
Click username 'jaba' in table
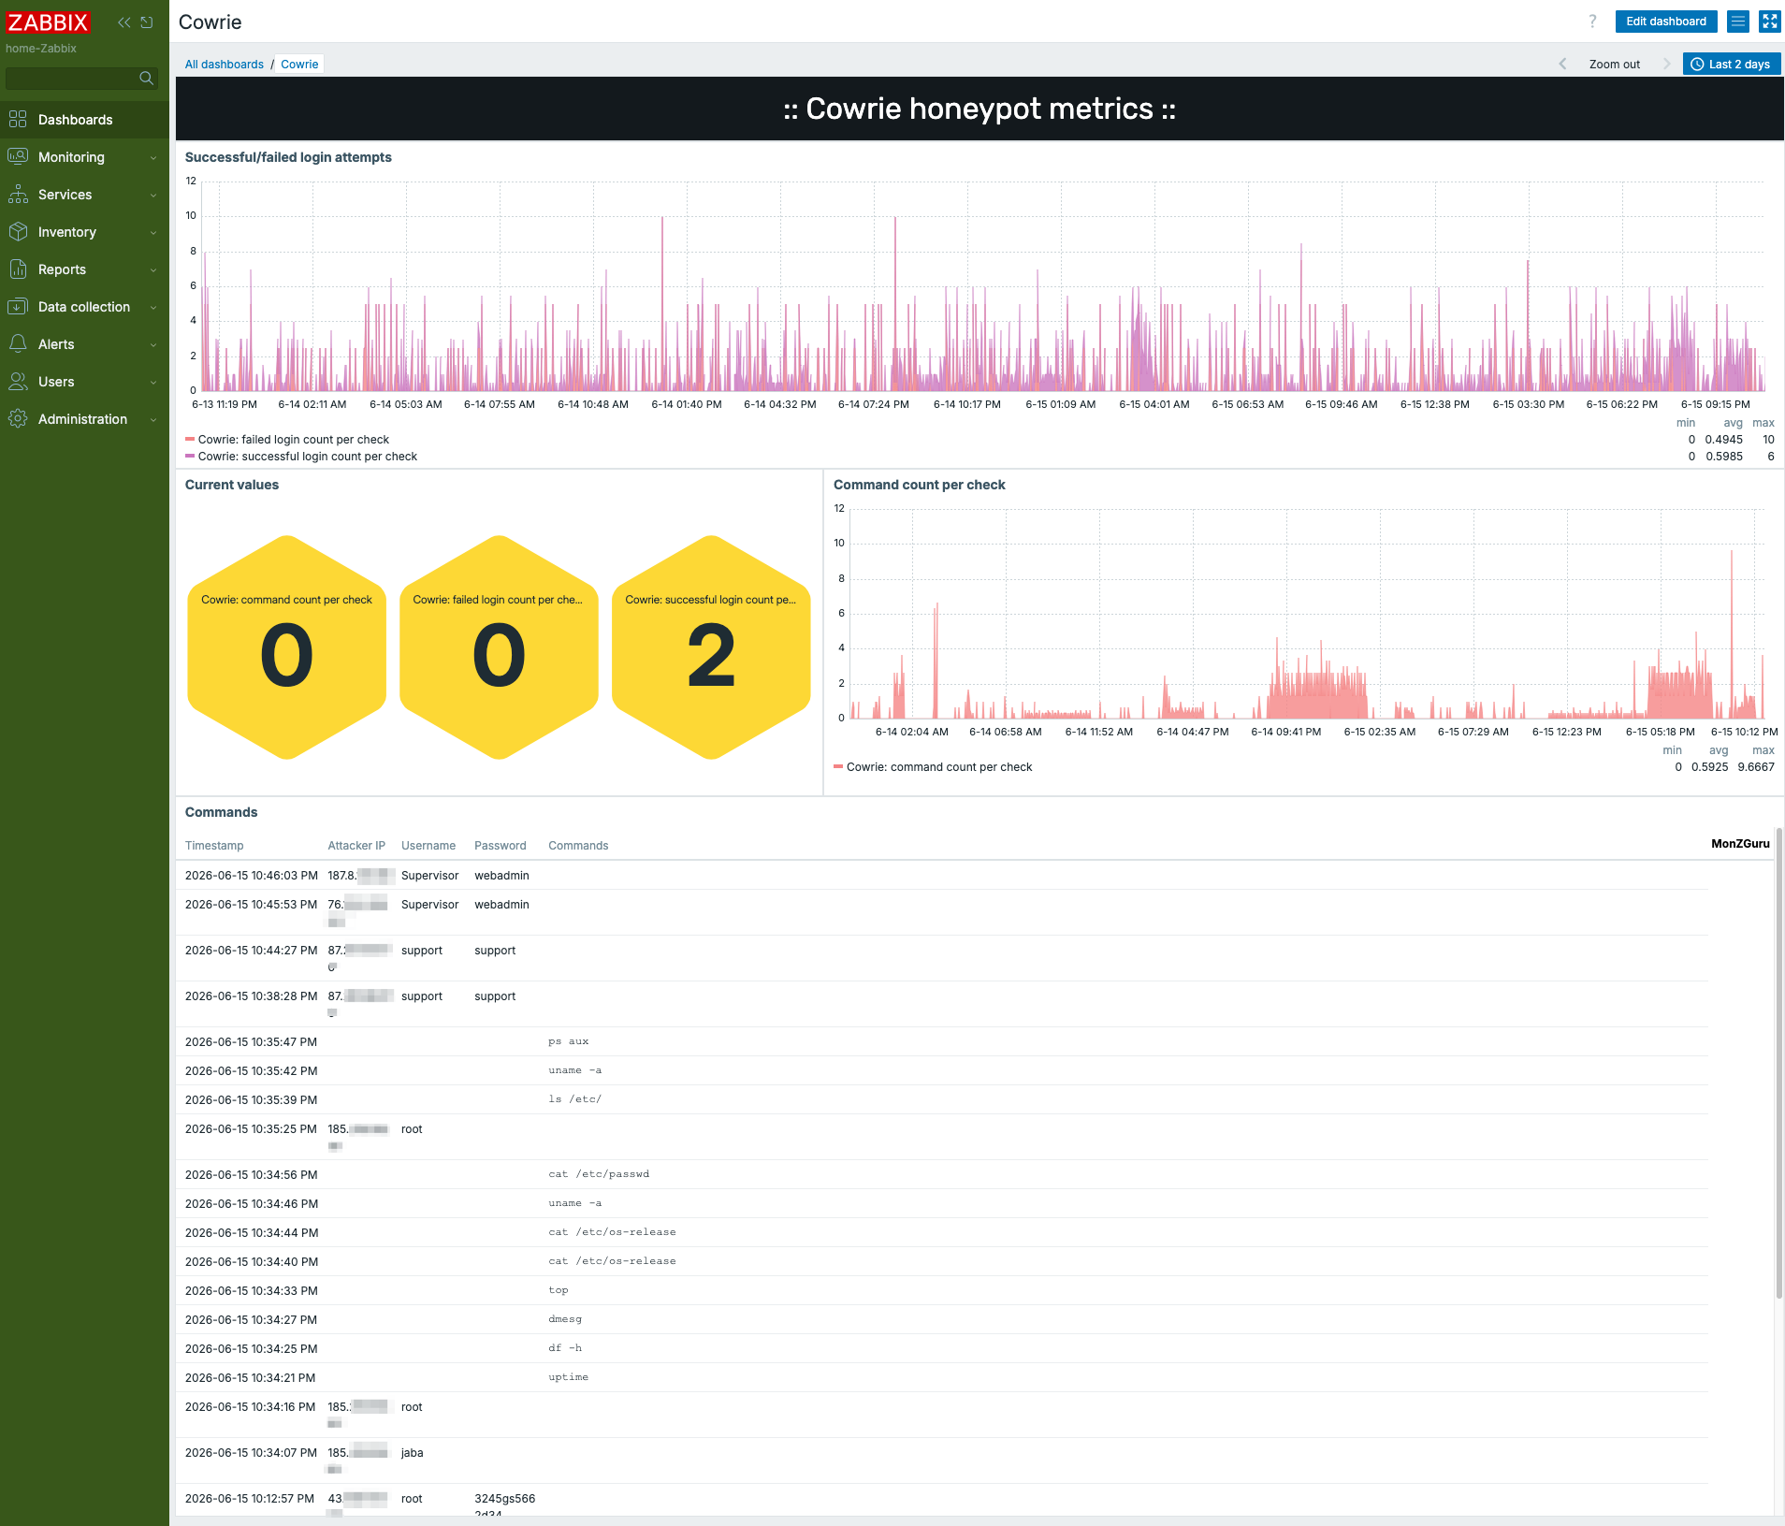coord(413,1453)
